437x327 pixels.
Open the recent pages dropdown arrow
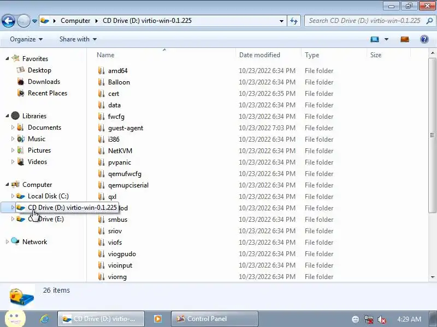point(34,21)
